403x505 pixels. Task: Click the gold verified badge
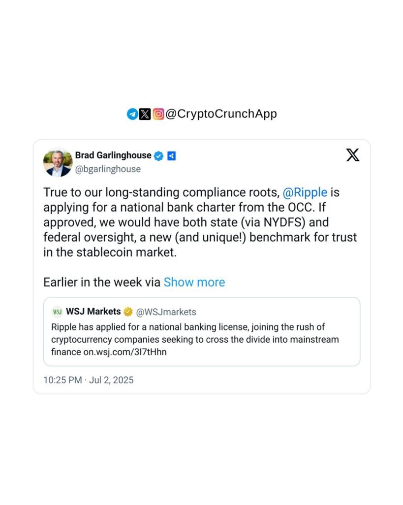[128, 312]
